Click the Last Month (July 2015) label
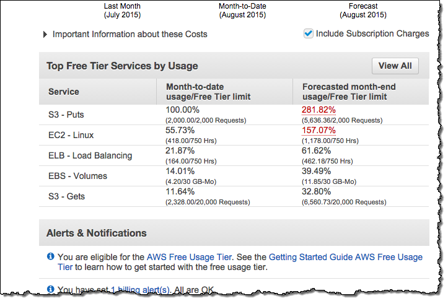This screenshot has height=301, width=448. point(123,11)
